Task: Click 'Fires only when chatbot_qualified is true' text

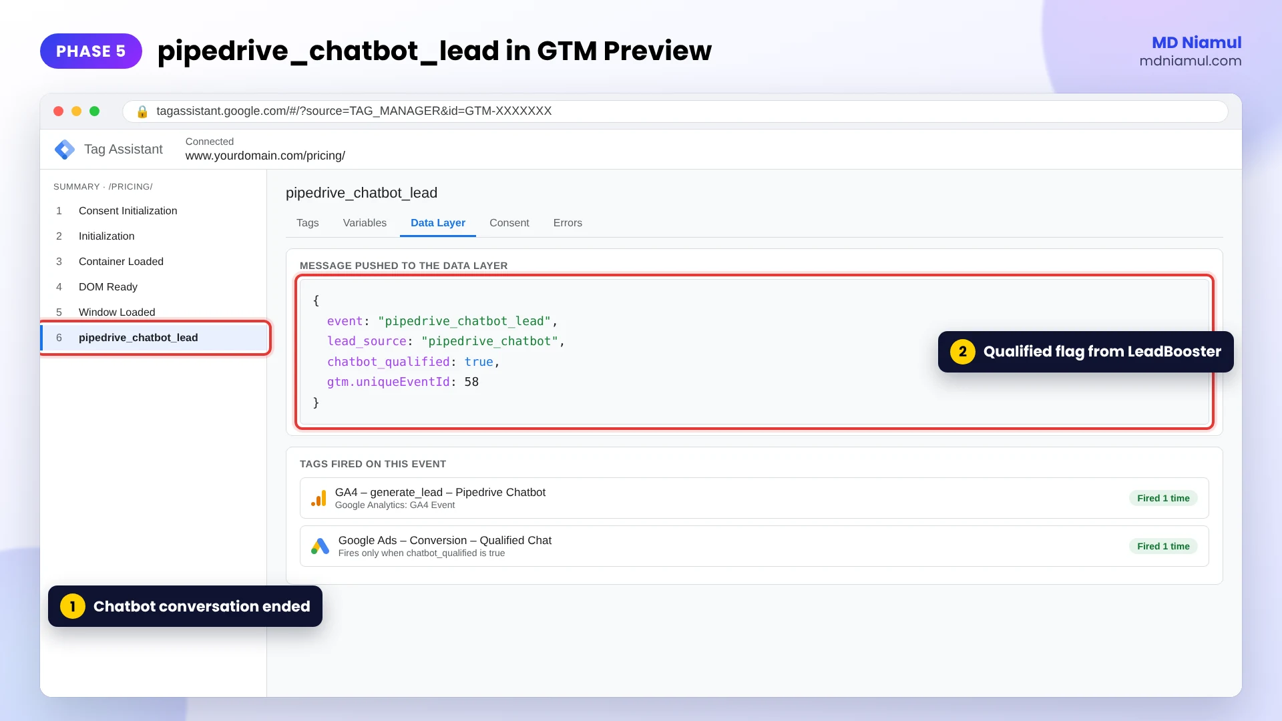Action: coord(421,553)
